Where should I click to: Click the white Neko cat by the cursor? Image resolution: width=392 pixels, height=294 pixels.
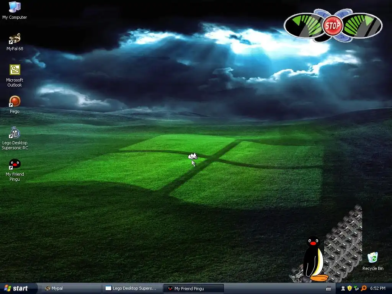193,157
